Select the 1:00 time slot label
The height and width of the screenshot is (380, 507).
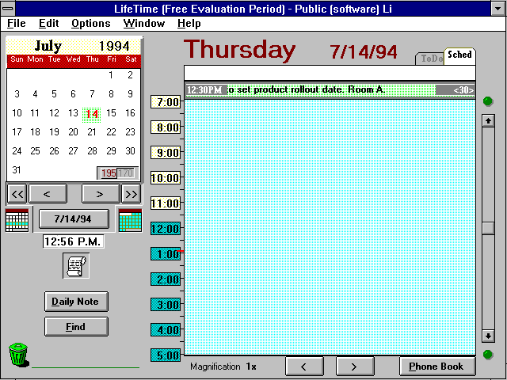coord(166,254)
